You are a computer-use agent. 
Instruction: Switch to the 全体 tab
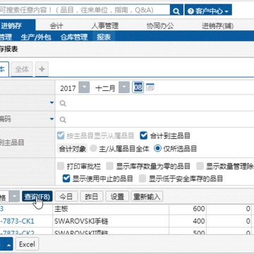tap(22, 69)
